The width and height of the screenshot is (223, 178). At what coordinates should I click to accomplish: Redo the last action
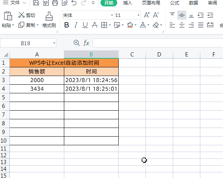[84, 3]
